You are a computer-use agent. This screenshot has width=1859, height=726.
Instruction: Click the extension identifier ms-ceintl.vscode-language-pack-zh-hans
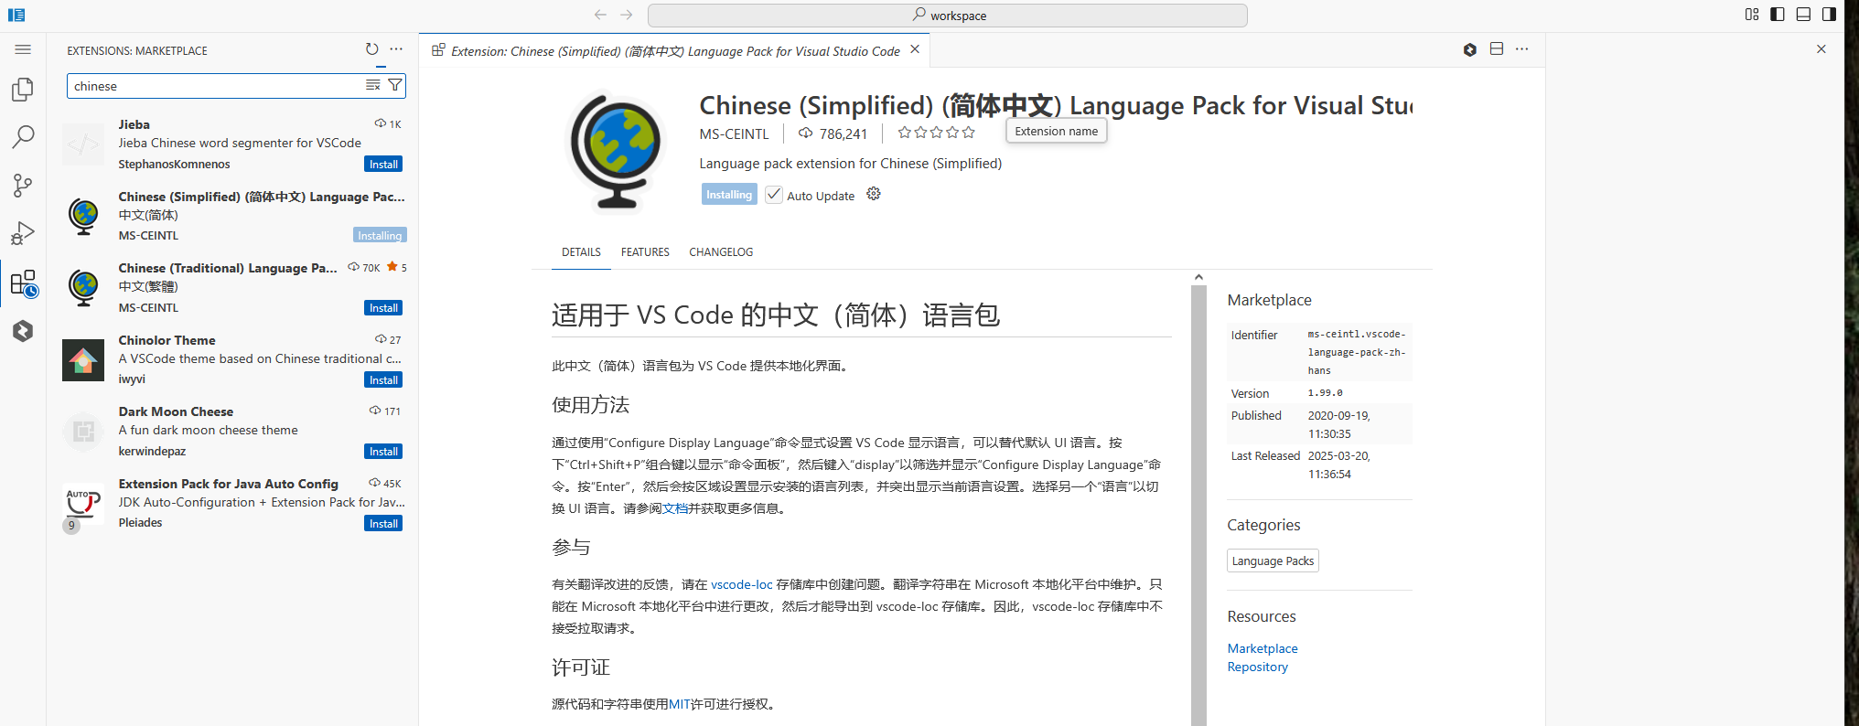click(x=1357, y=353)
